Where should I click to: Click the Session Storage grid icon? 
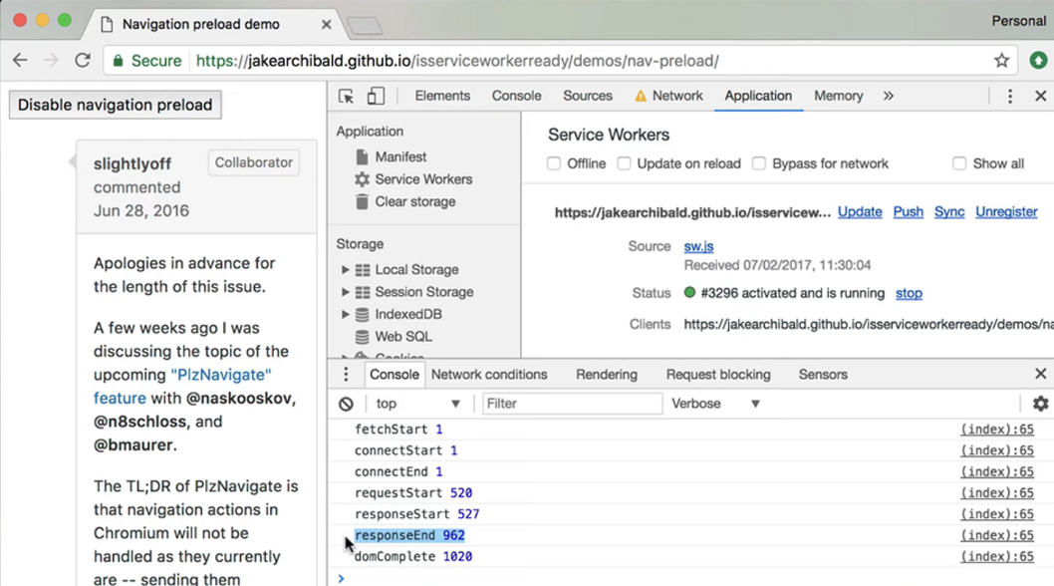coord(363,292)
